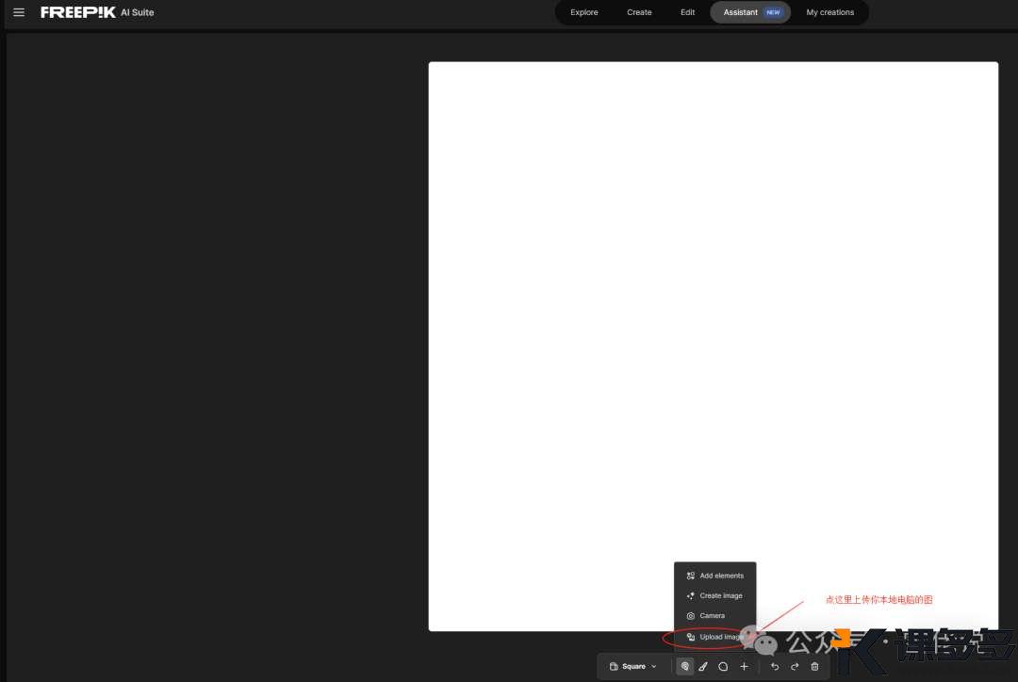Image resolution: width=1018 pixels, height=682 pixels.
Task: Open the Create tab
Action: pos(639,12)
